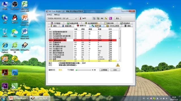Click the attribute list scrollbar thumb
The height and width of the screenshot is (101, 181).
click(120, 38)
